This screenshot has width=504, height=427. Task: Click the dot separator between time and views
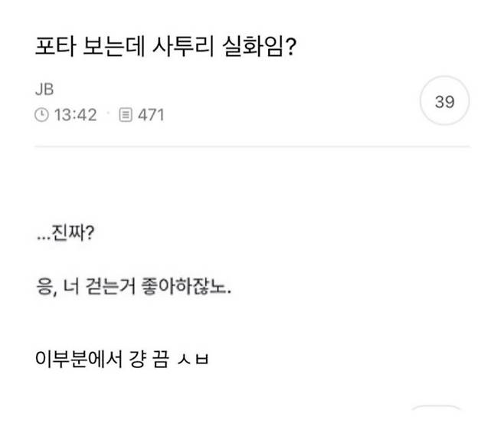pyautogui.click(x=109, y=115)
